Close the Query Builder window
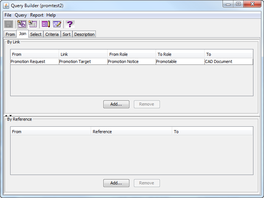This screenshot has height=198, width=264. tap(252, 4)
